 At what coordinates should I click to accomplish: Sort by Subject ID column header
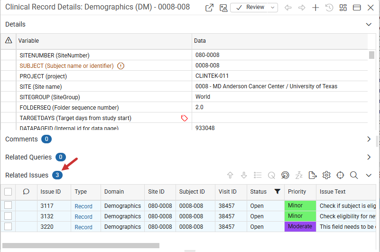[x=192, y=192]
